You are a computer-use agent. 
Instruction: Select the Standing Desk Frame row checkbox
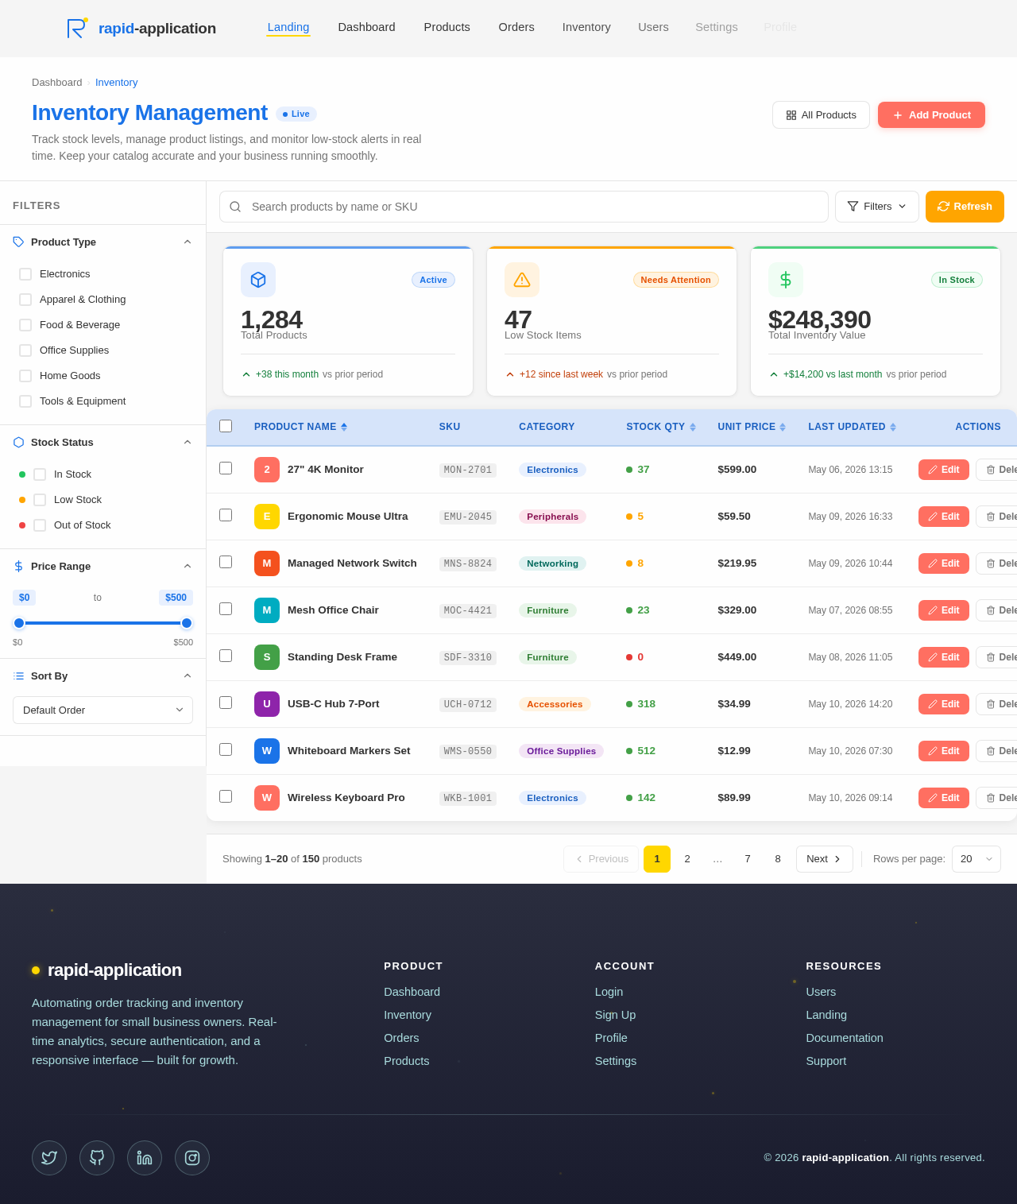226,656
